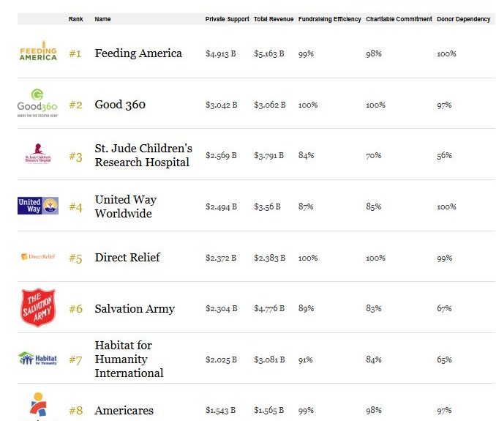Click the Total Revenue column header
The height and width of the screenshot is (421, 496).
274,19
